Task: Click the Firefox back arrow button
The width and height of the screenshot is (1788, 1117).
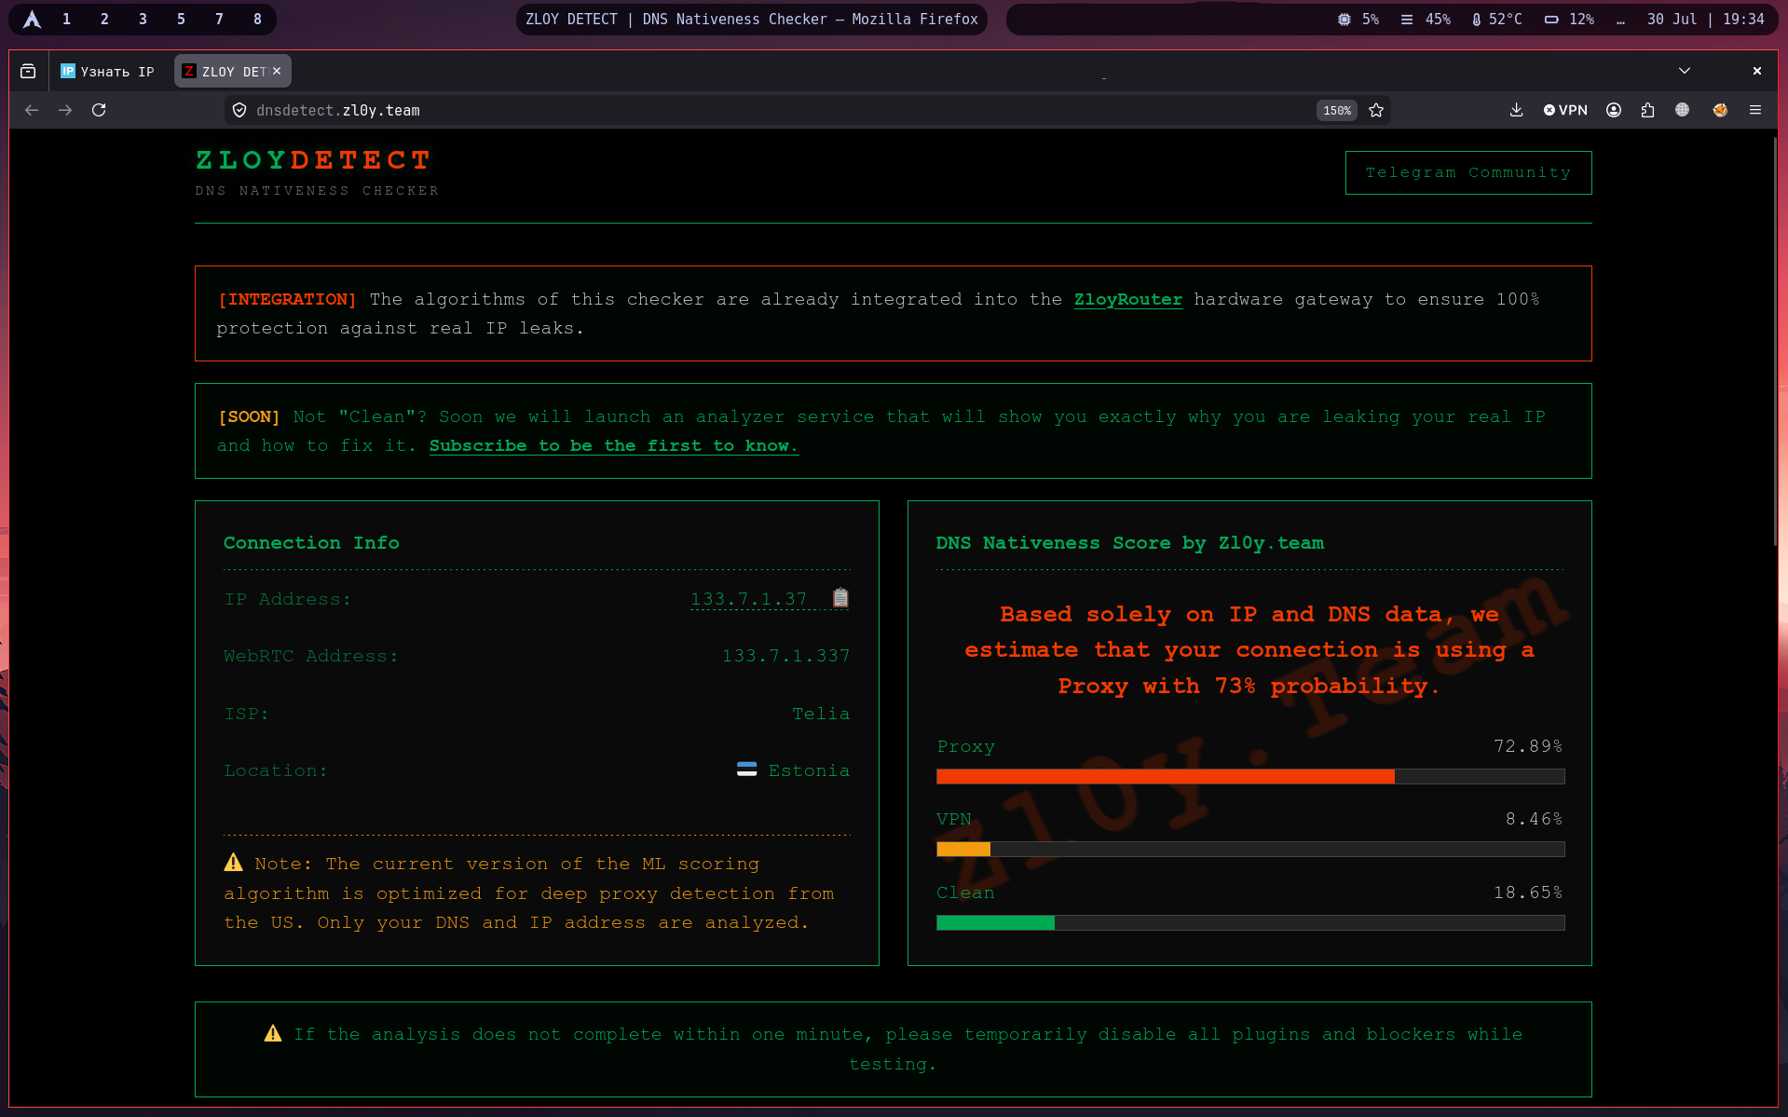Action: coord(32,110)
